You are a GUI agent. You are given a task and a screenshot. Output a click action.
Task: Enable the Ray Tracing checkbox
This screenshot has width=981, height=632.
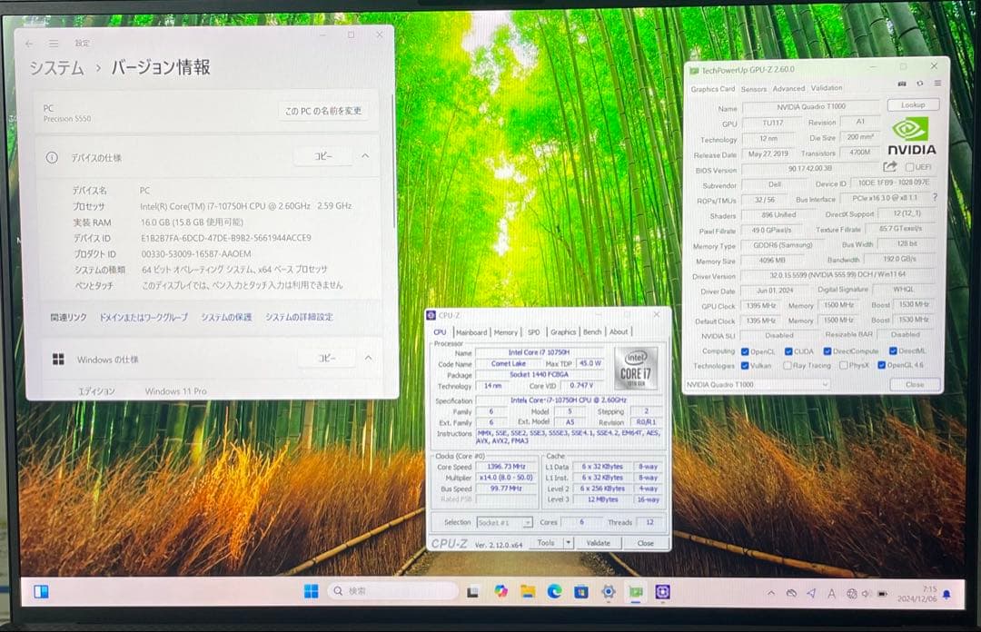point(788,365)
